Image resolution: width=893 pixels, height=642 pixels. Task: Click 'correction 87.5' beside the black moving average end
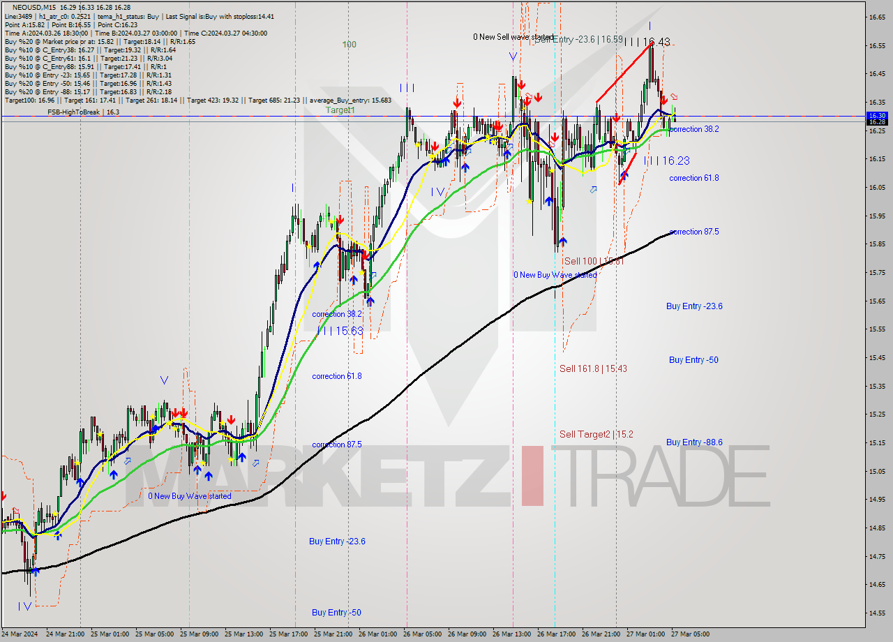(694, 232)
